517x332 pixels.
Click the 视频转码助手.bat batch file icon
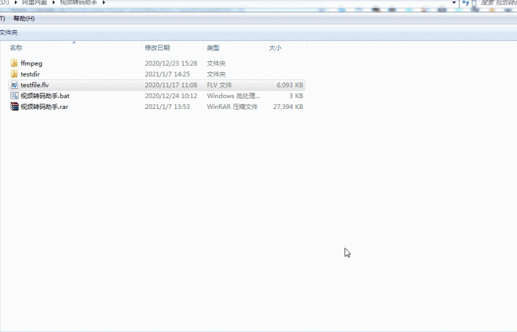[x=15, y=95]
